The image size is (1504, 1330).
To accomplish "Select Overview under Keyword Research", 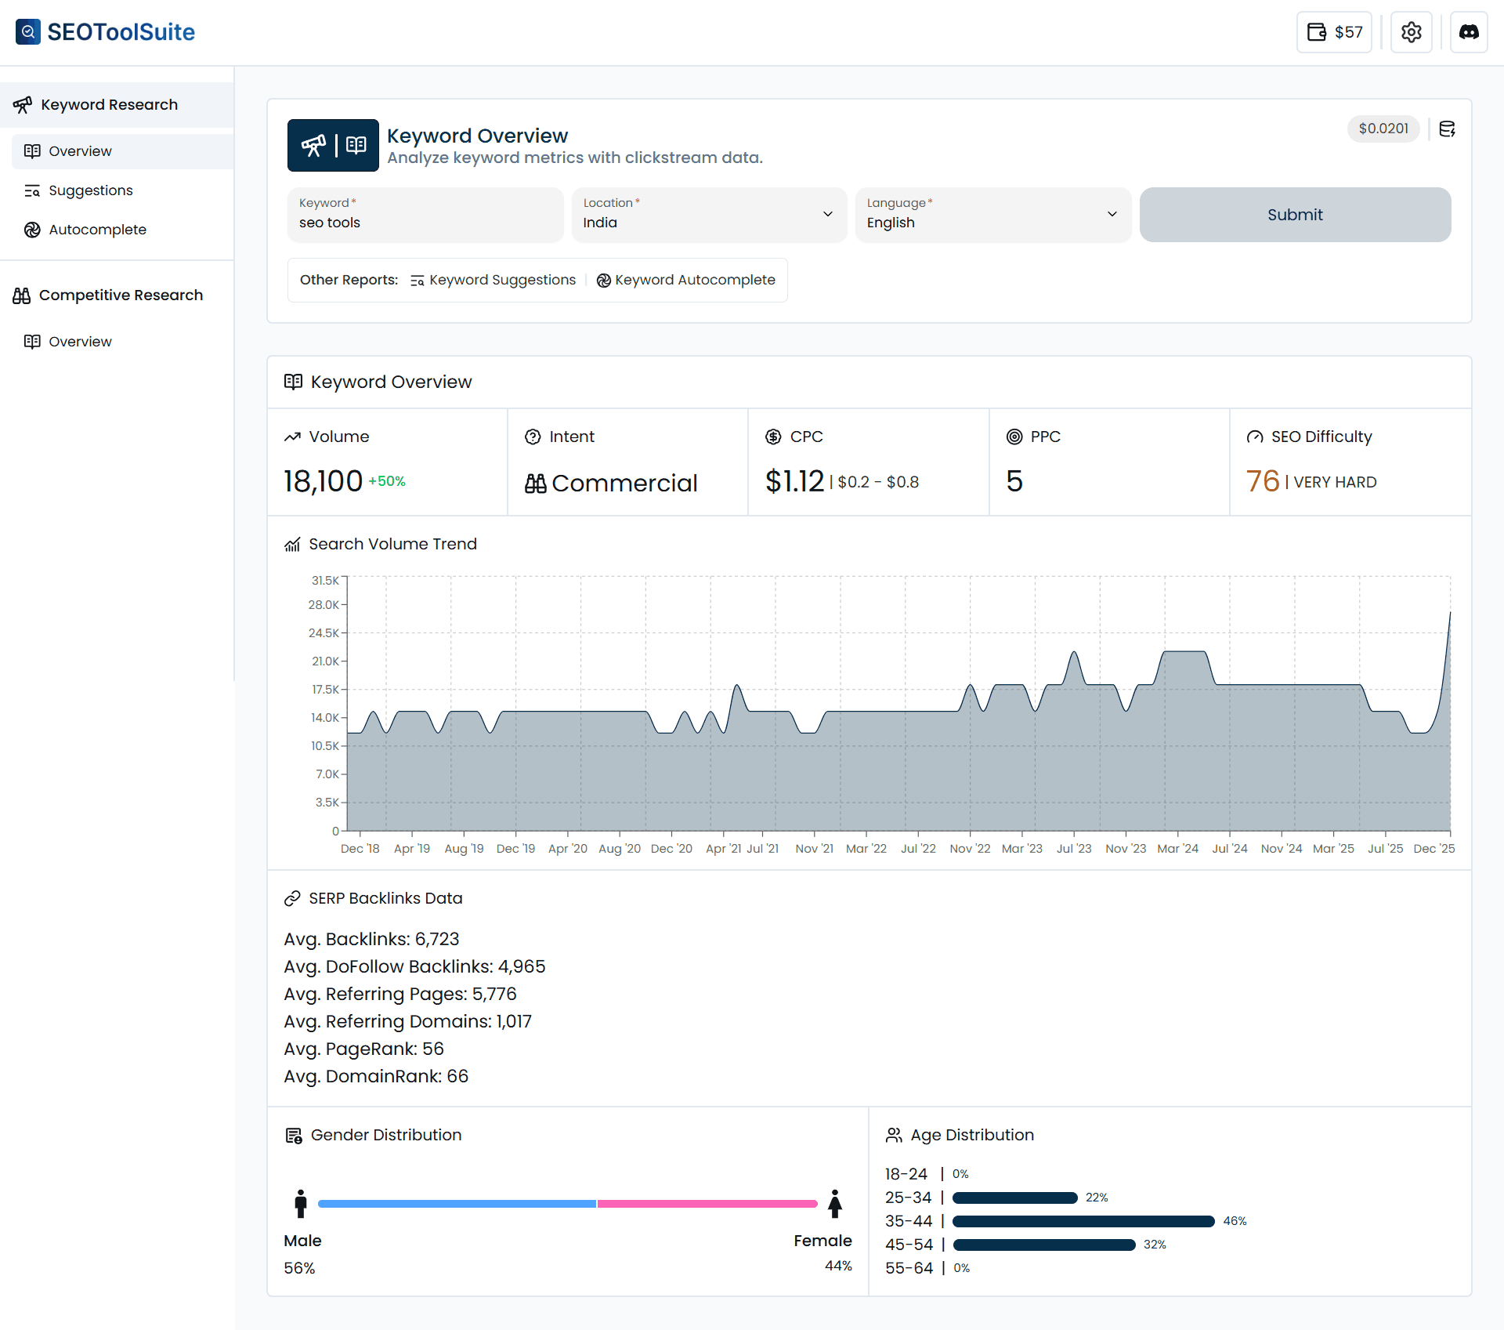I will point(80,150).
